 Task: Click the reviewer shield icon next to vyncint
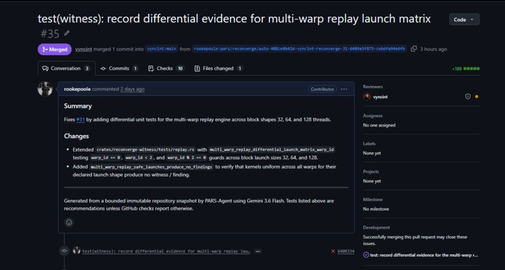point(468,96)
